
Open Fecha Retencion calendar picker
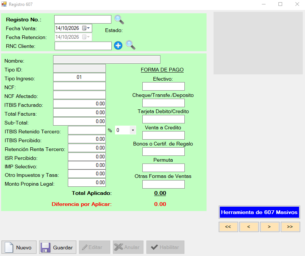coord(86,37)
